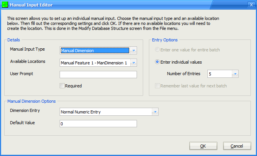257x156 pixels.
Task: Open Manual Input Type dropdown arrow
Action: [134, 51]
